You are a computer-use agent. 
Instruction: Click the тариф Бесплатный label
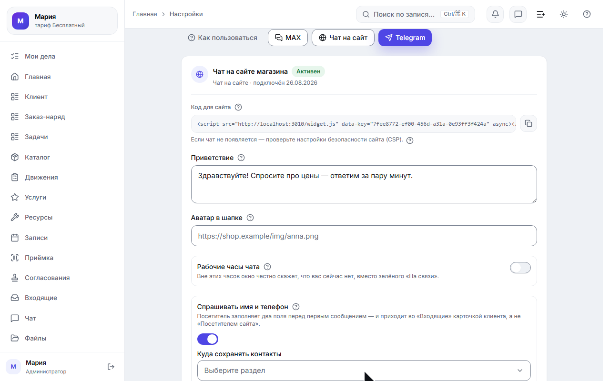[60, 25]
